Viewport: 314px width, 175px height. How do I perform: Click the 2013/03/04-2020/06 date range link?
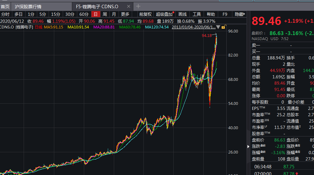coord(194,27)
